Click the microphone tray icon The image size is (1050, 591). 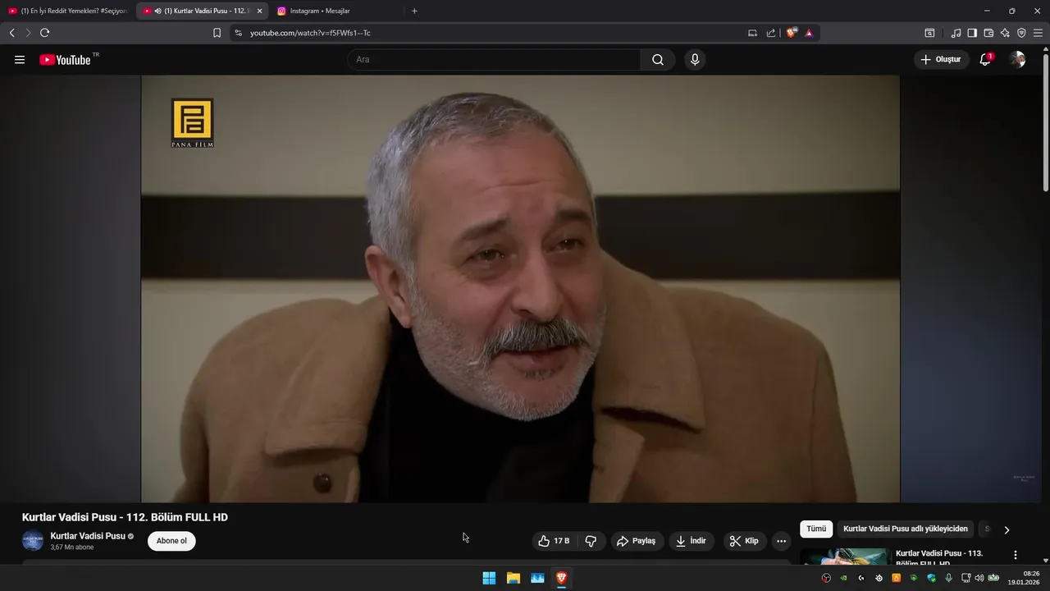948,578
